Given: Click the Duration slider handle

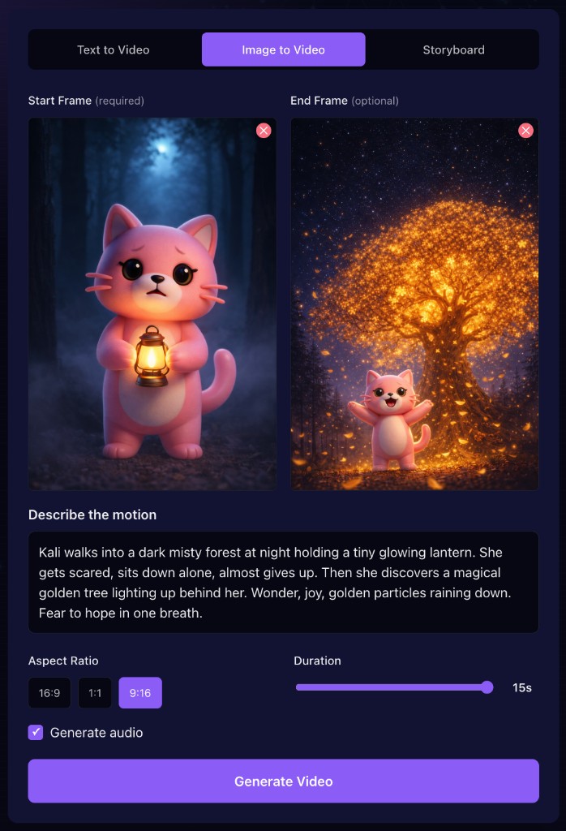Looking at the screenshot, I should (x=487, y=687).
